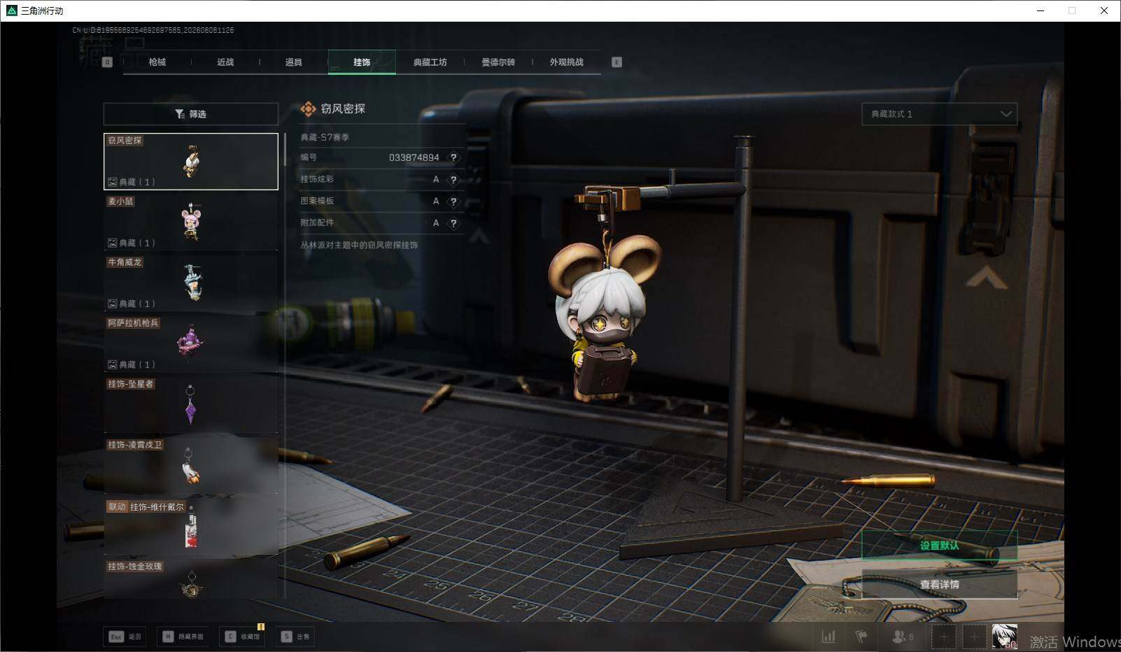Open the friends icon showing 6
This screenshot has width=1121, height=652.
(x=903, y=637)
